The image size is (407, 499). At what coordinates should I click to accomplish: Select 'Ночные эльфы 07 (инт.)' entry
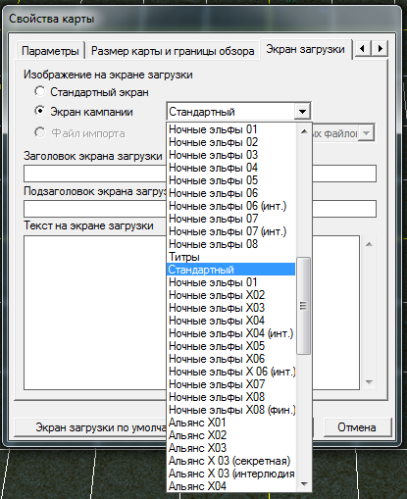231,231
